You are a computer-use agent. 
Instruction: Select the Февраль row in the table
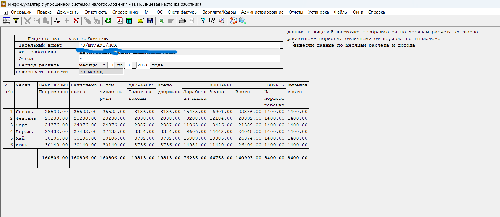(156, 118)
